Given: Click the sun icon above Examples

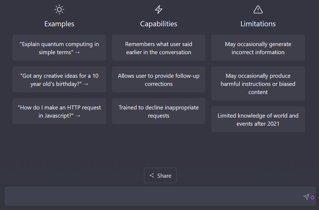Looking at the screenshot, I should pos(59,9).
